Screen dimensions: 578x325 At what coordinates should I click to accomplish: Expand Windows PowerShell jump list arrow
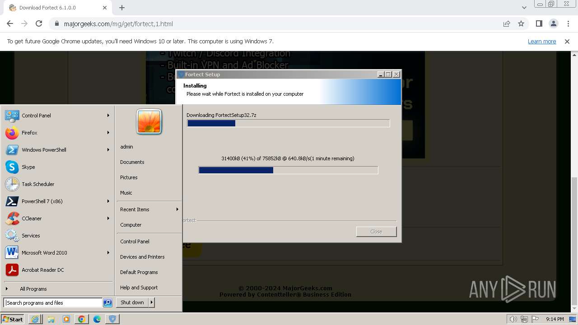108,150
